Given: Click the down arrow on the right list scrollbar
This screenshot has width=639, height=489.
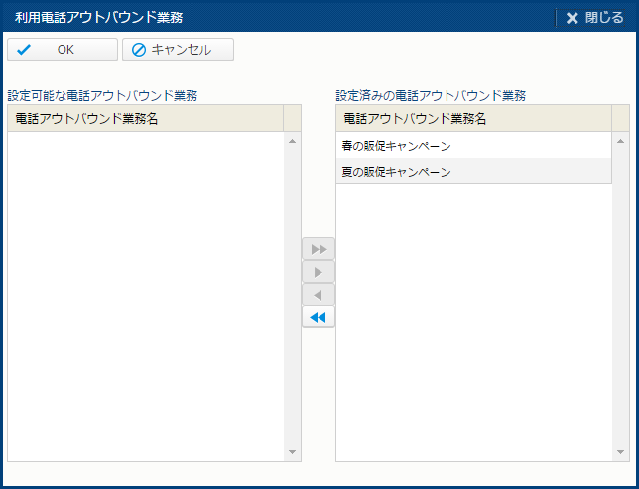Looking at the screenshot, I should 620,452.
